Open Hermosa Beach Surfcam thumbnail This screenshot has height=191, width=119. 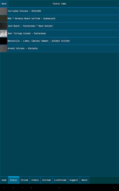point(4,19)
